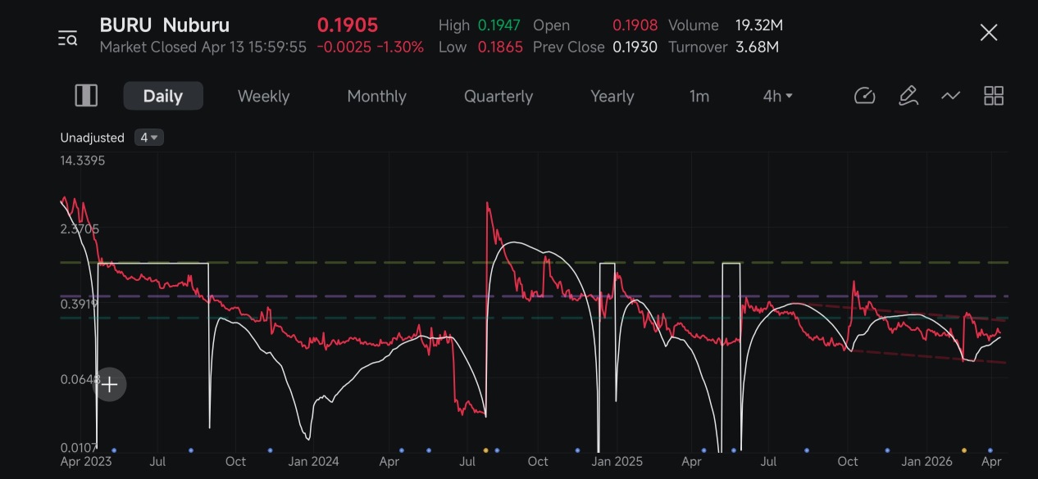Viewport: 1038px width, 479px height.
Task: Expand the 4h interval dropdown
Action: click(x=777, y=96)
